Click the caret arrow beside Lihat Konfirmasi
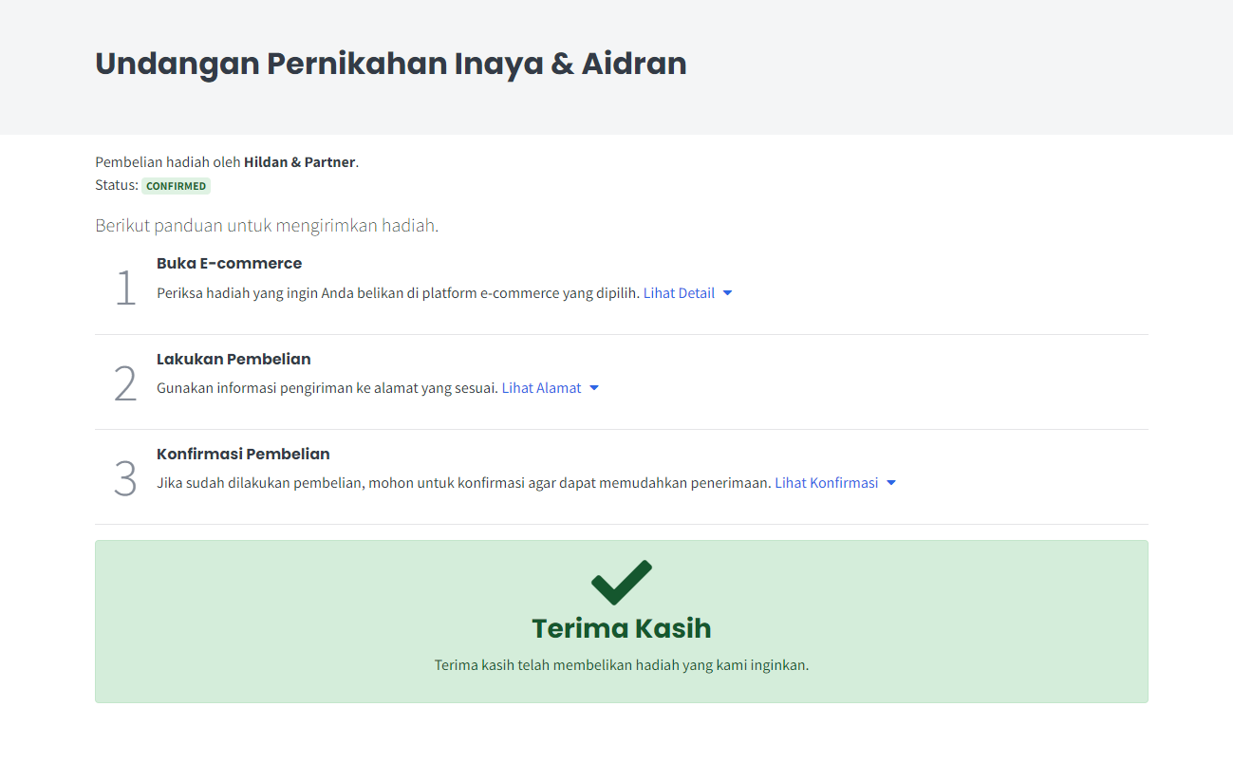 891,483
